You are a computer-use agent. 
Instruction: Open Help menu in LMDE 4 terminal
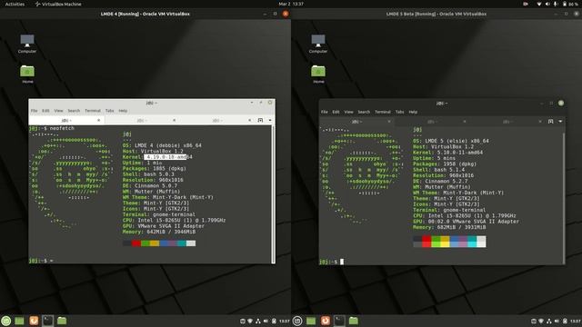coord(123,111)
